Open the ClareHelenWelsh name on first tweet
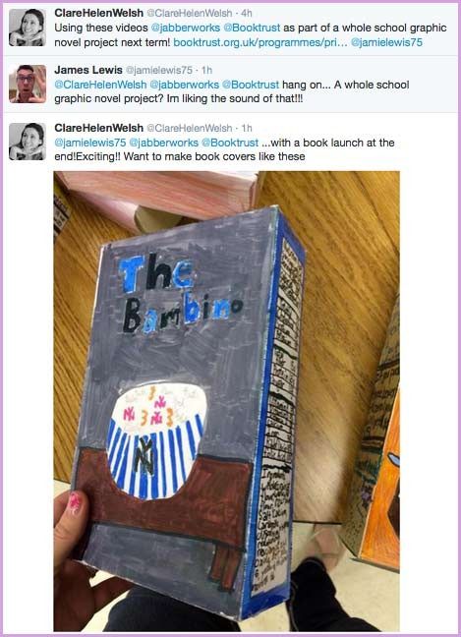Viewport: 461px width, 637px height. click(98, 13)
